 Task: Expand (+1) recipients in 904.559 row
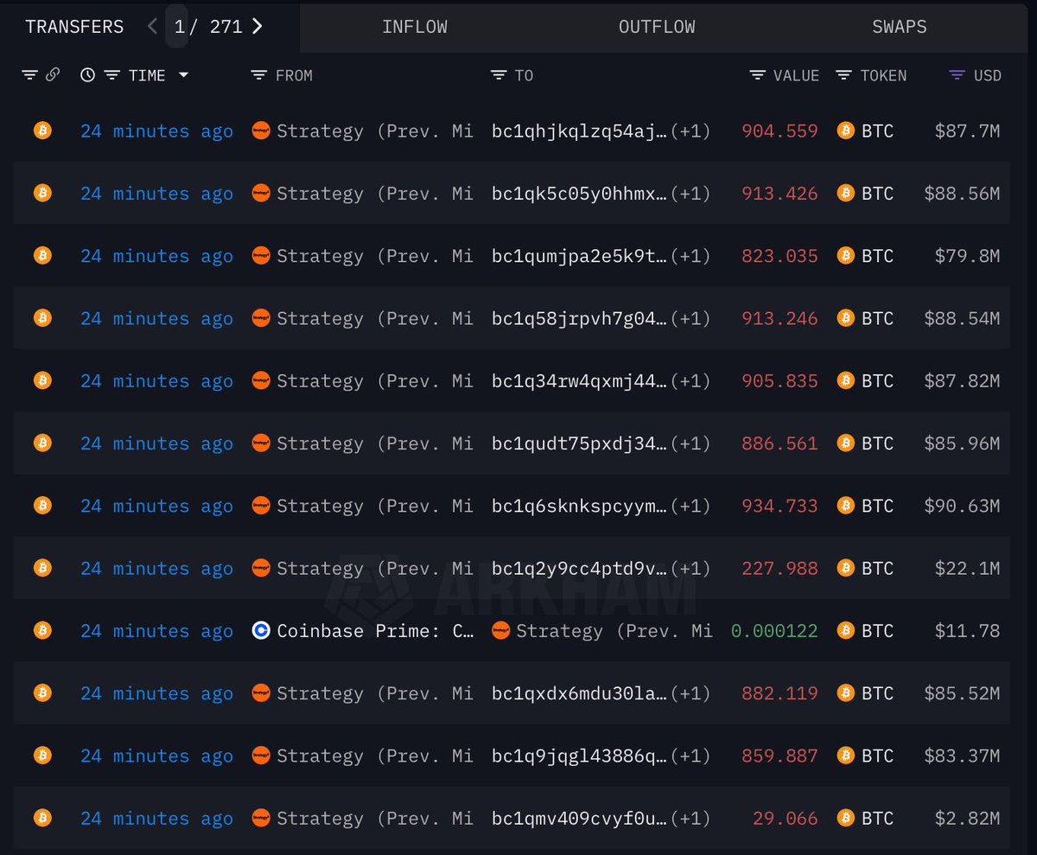(x=690, y=131)
